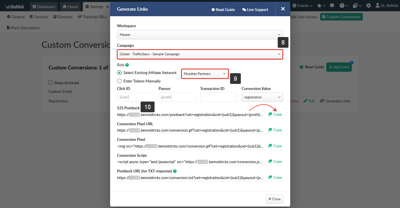Viewport: 400px width, 208px height.
Task: Copy the Conversion Script code
Action: click(275, 162)
